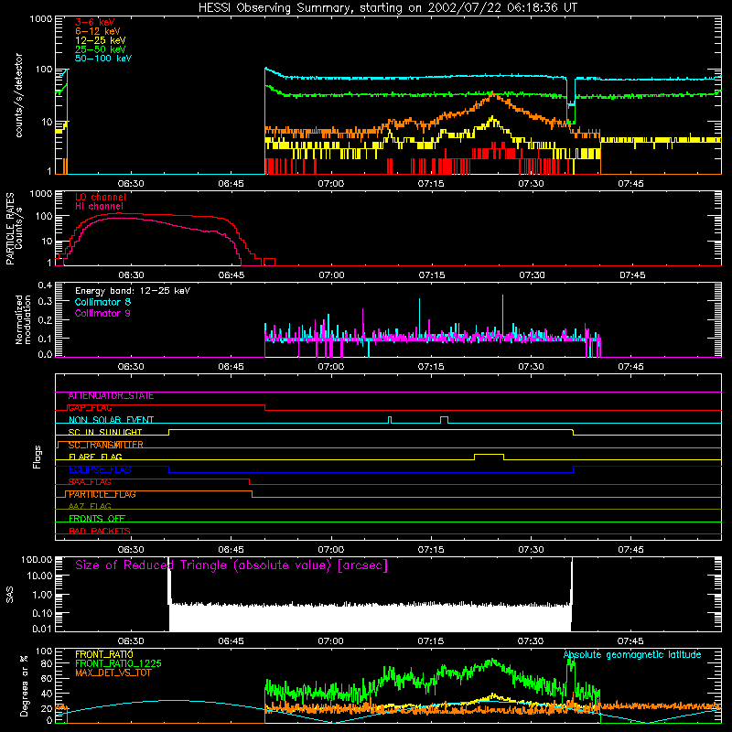Click 07:45 tick under the SAS panel
Viewport: 732px width, 732px height.
630,641
